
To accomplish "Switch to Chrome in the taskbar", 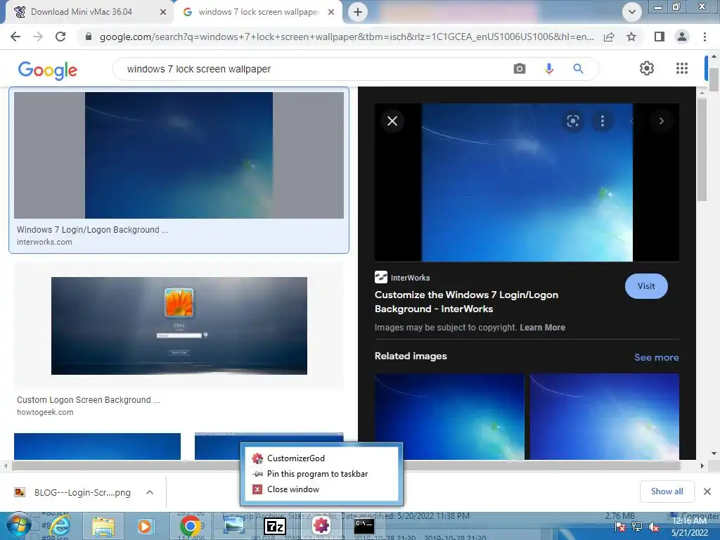I will coord(190,526).
